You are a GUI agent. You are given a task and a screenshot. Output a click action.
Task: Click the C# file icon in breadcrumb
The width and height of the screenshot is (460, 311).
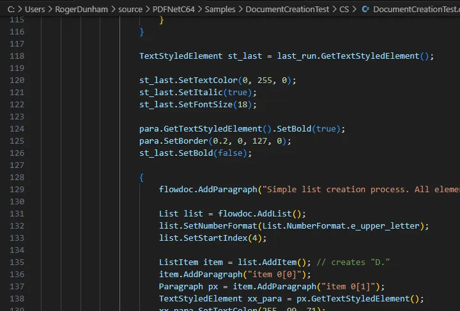tap(365, 10)
